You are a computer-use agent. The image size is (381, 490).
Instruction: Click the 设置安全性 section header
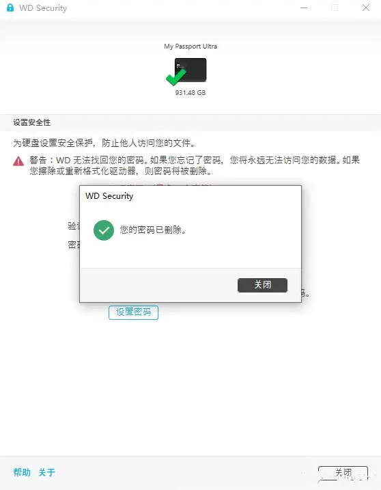click(x=32, y=122)
